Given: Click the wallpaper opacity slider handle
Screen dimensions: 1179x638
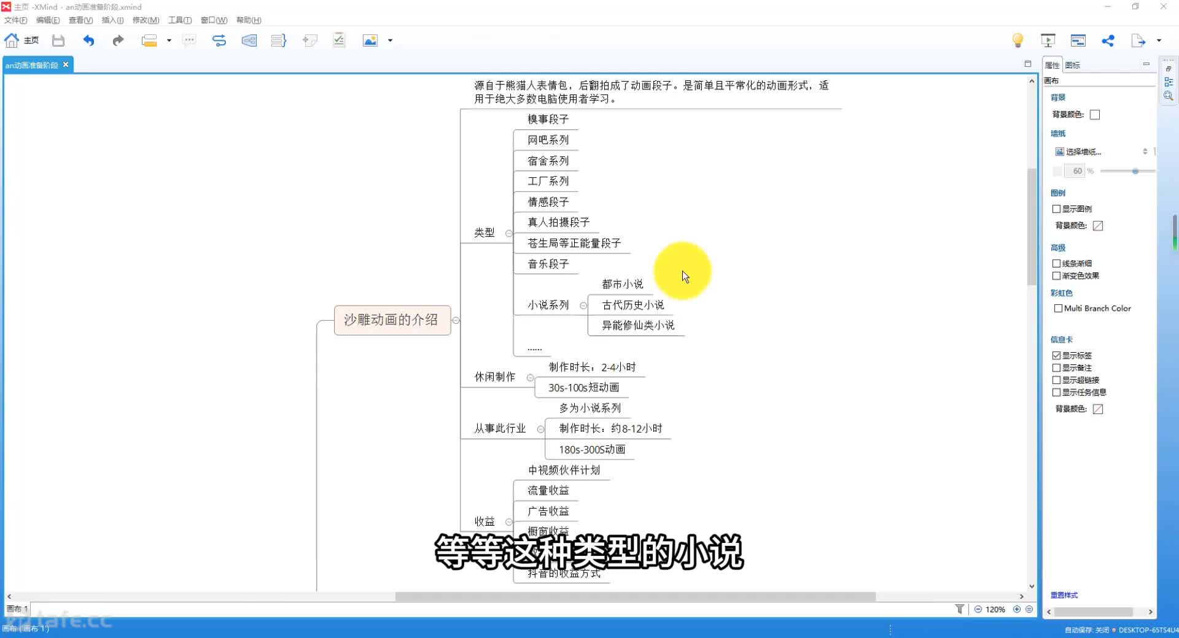Looking at the screenshot, I should tap(1135, 171).
